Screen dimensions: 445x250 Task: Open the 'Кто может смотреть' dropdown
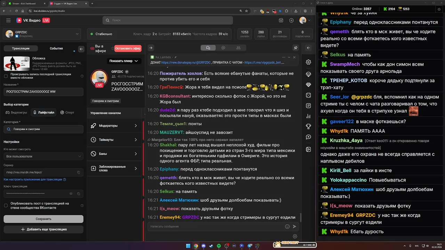(43, 156)
